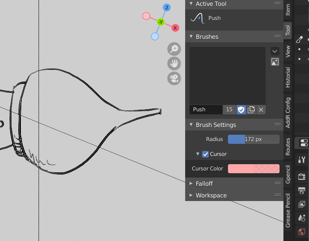Open the Scene properties icon
Viewport: 309px width, 241px height.
pyautogui.click(x=302, y=218)
